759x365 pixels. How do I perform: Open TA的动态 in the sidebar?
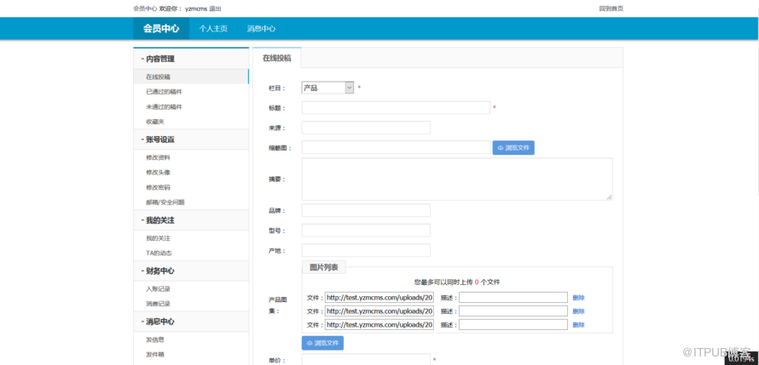click(x=159, y=253)
